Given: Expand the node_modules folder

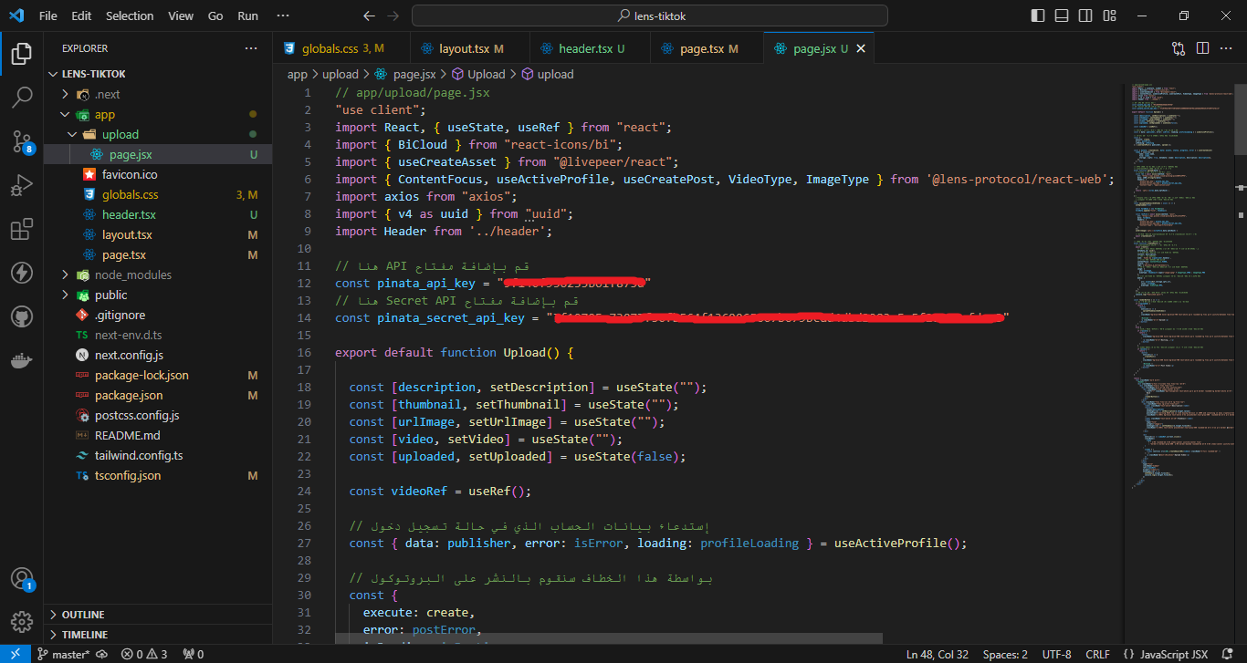Looking at the screenshot, I should 132,275.
